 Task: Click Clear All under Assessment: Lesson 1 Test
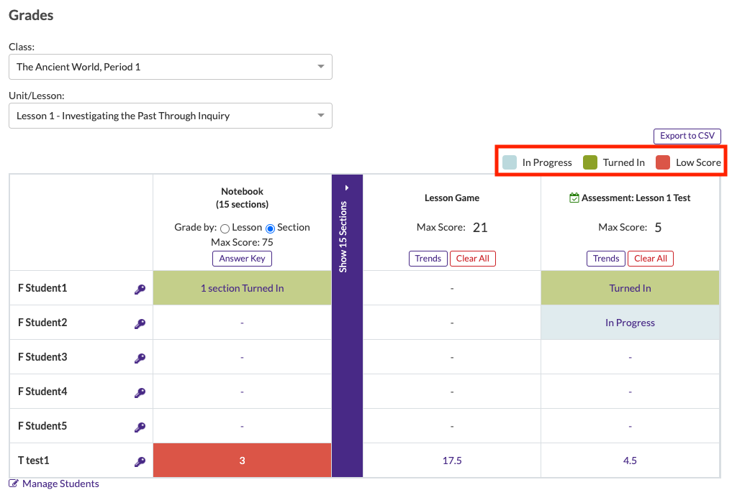tap(650, 259)
